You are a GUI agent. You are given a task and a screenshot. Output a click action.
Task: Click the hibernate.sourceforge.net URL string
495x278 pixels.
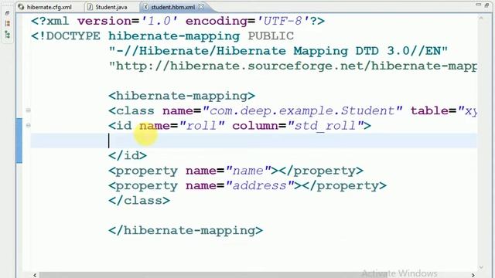(x=292, y=66)
